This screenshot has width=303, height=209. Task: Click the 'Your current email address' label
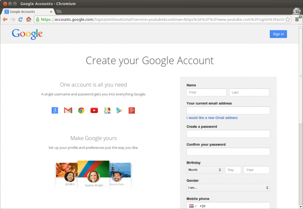209,103
